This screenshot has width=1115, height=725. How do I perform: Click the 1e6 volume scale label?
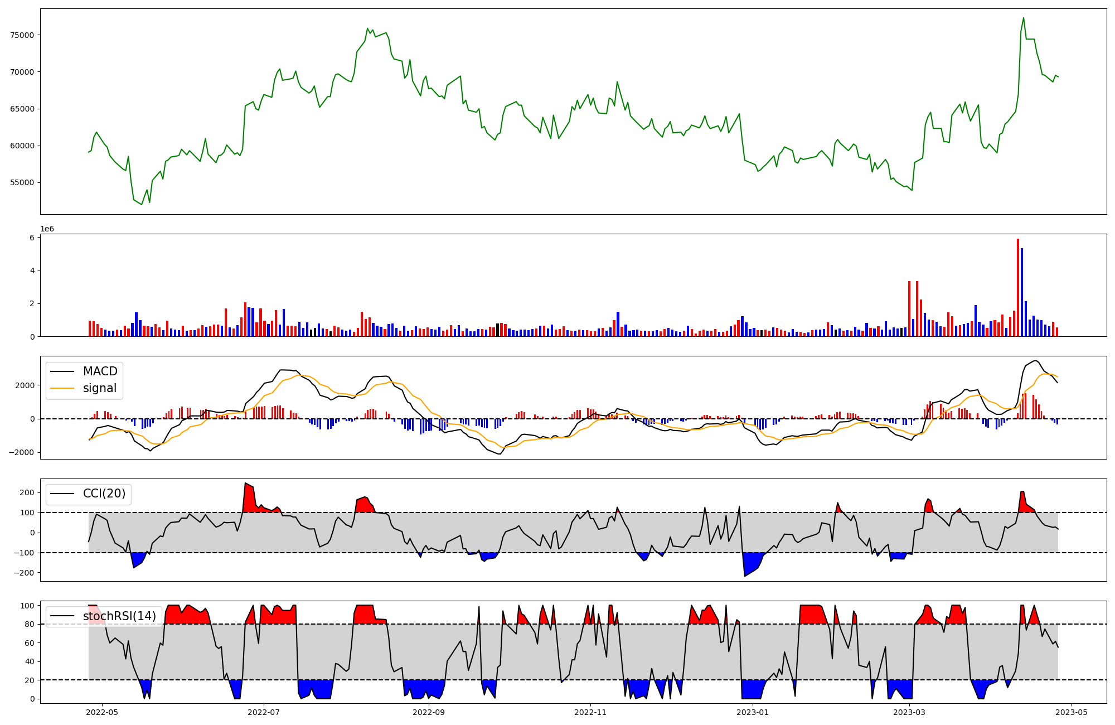pyautogui.click(x=47, y=229)
